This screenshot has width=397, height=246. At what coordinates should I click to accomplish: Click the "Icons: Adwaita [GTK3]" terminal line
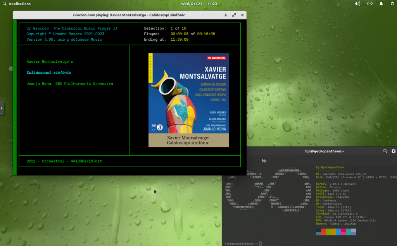pyautogui.click(x=333, y=211)
